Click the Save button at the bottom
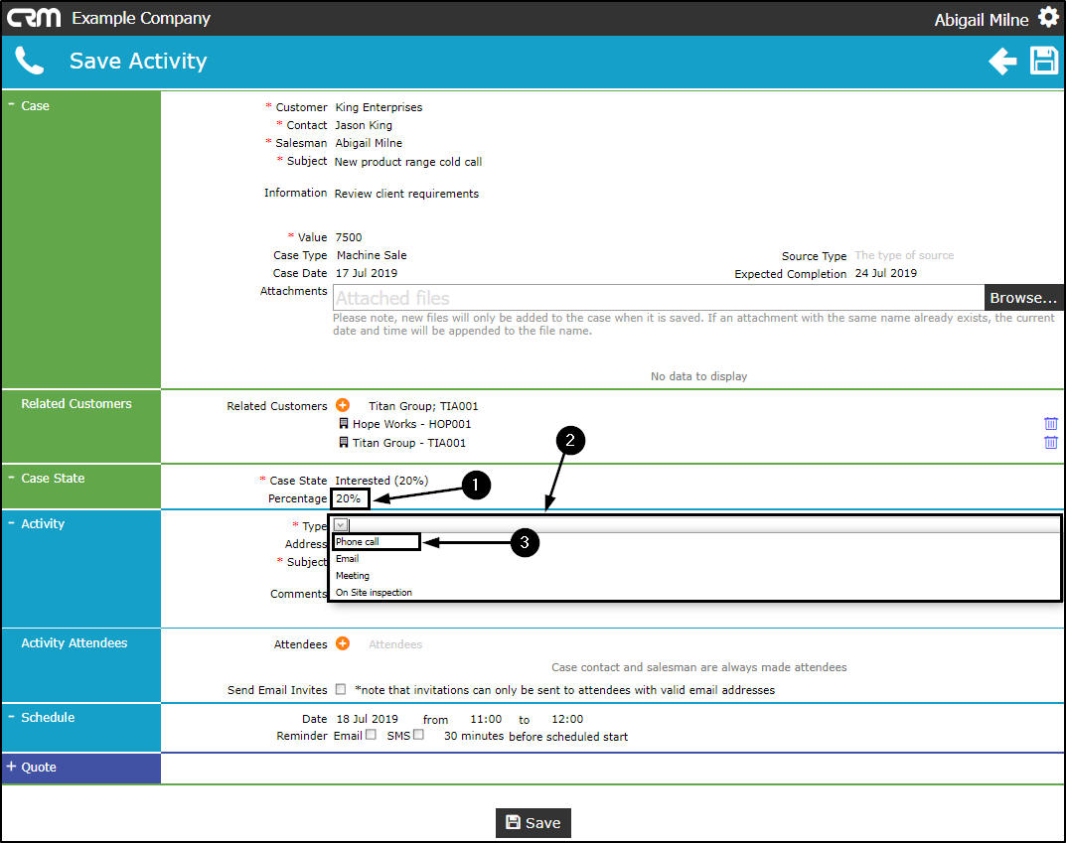The image size is (1066, 843). [x=533, y=822]
